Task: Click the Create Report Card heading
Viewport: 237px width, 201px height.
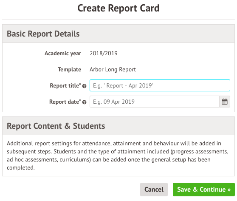Action: (118, 8)
